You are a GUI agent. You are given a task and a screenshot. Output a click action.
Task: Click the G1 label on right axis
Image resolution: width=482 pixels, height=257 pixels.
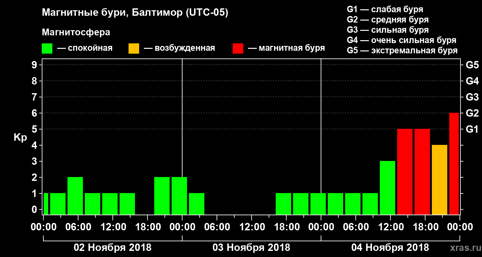tap(472, 129)
